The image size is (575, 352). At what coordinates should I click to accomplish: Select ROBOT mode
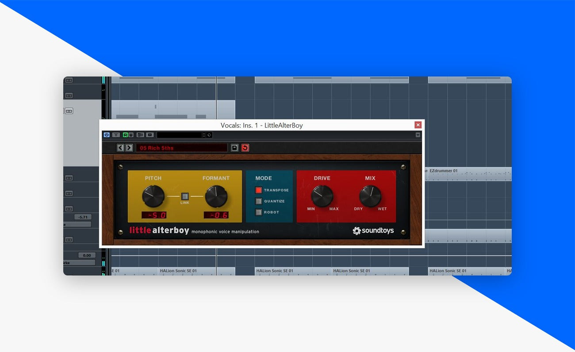259,212
